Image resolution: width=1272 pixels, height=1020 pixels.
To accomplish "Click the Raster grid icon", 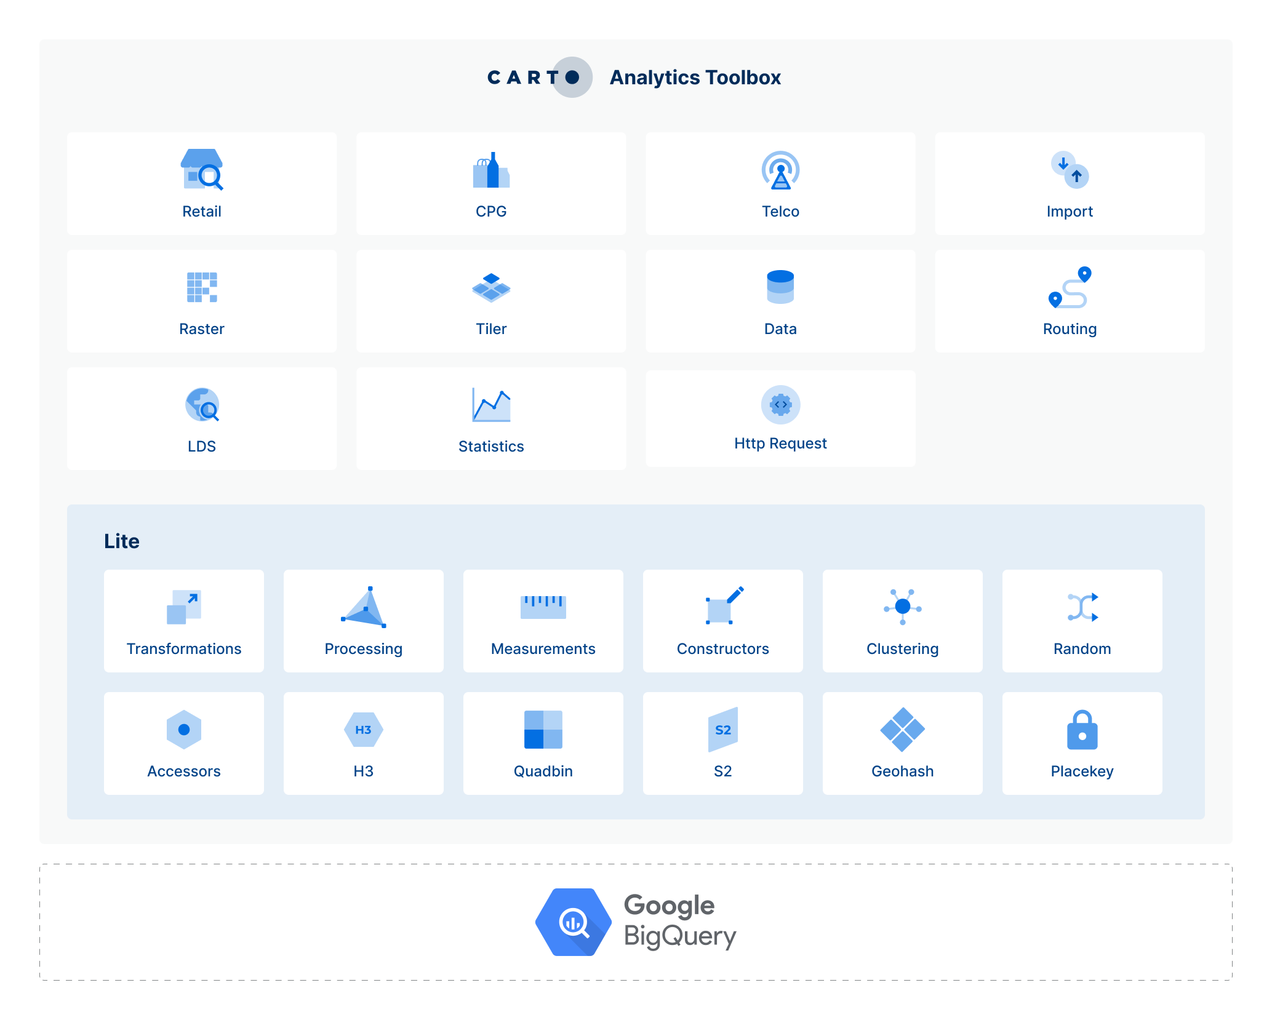I will [x=202, y=287].
